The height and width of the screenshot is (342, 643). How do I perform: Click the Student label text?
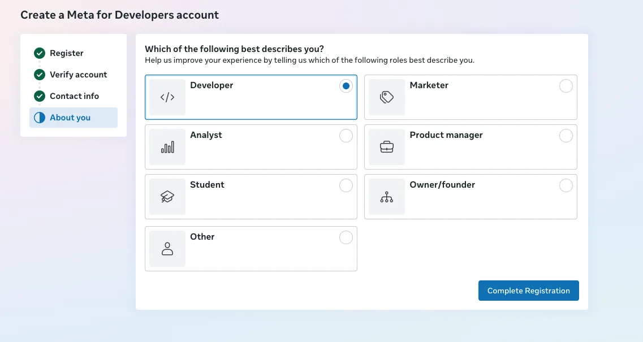point(207,185)
